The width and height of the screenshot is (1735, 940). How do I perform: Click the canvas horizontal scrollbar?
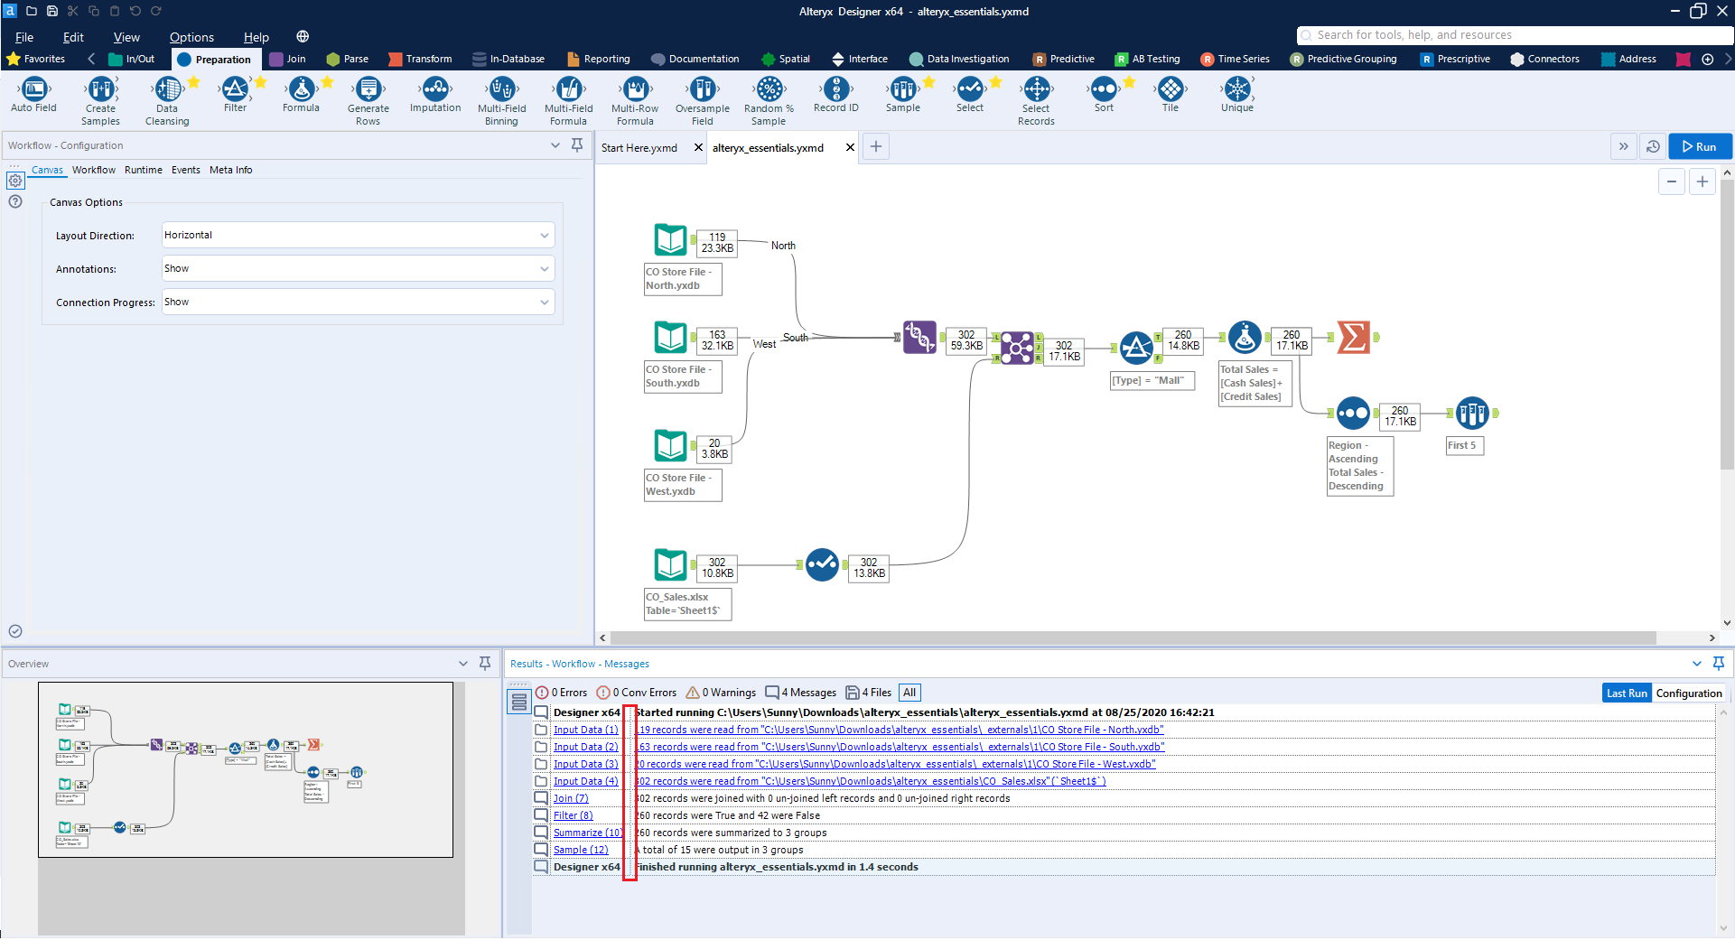(1133, 638)
